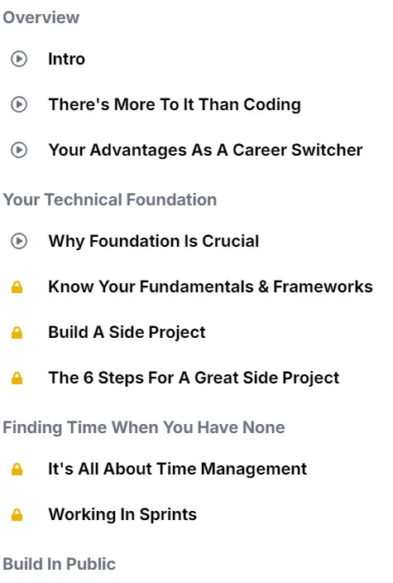Select Your Advantages As A Career Switcher lesson
Viewport: 393px width, 583px height.
click(x=205, y=150)
